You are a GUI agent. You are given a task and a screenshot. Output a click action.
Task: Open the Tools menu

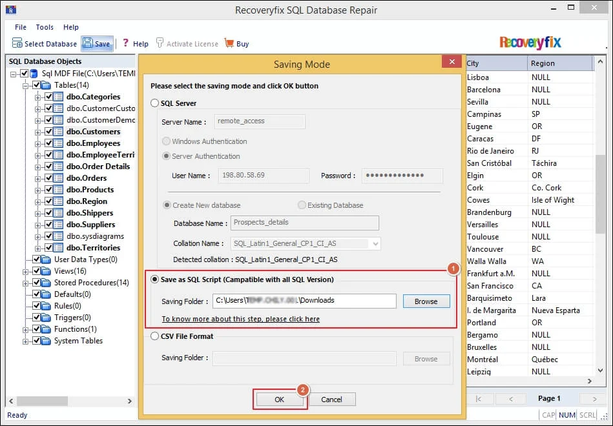pos(45,27)
